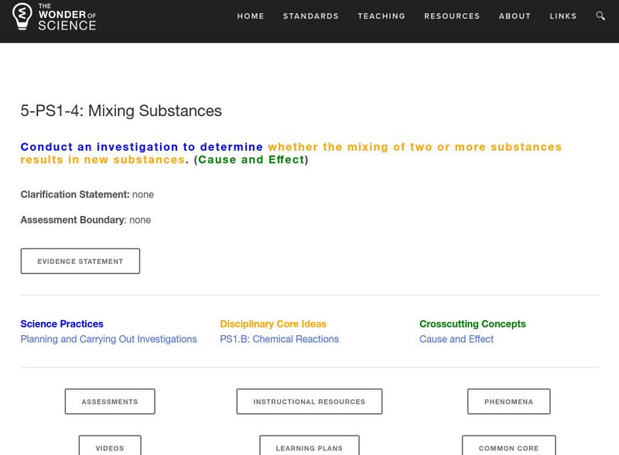
Task: Open the search magnifier icon
Action: pyautogui.click(x=601, y=16)
